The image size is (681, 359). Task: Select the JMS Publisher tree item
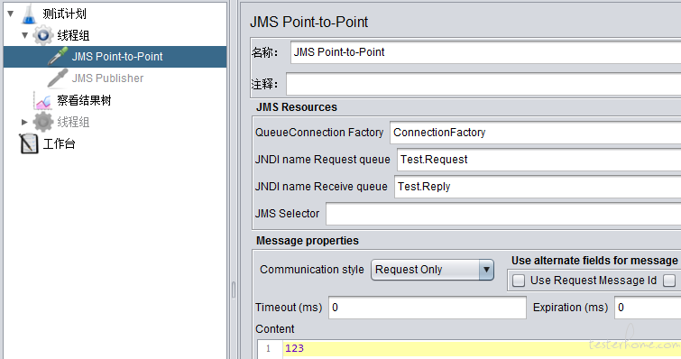pyautogui.click(x=107, y=78)
